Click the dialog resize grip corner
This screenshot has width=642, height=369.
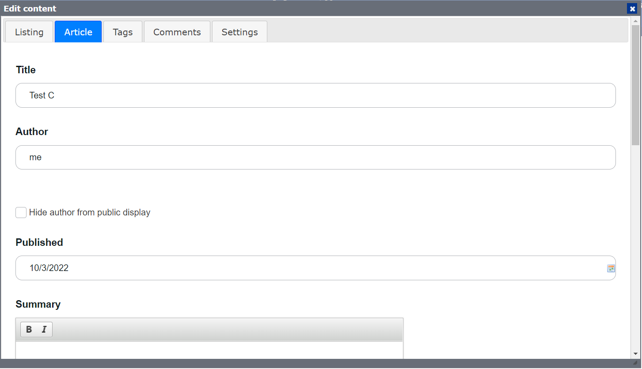(635, 363)
